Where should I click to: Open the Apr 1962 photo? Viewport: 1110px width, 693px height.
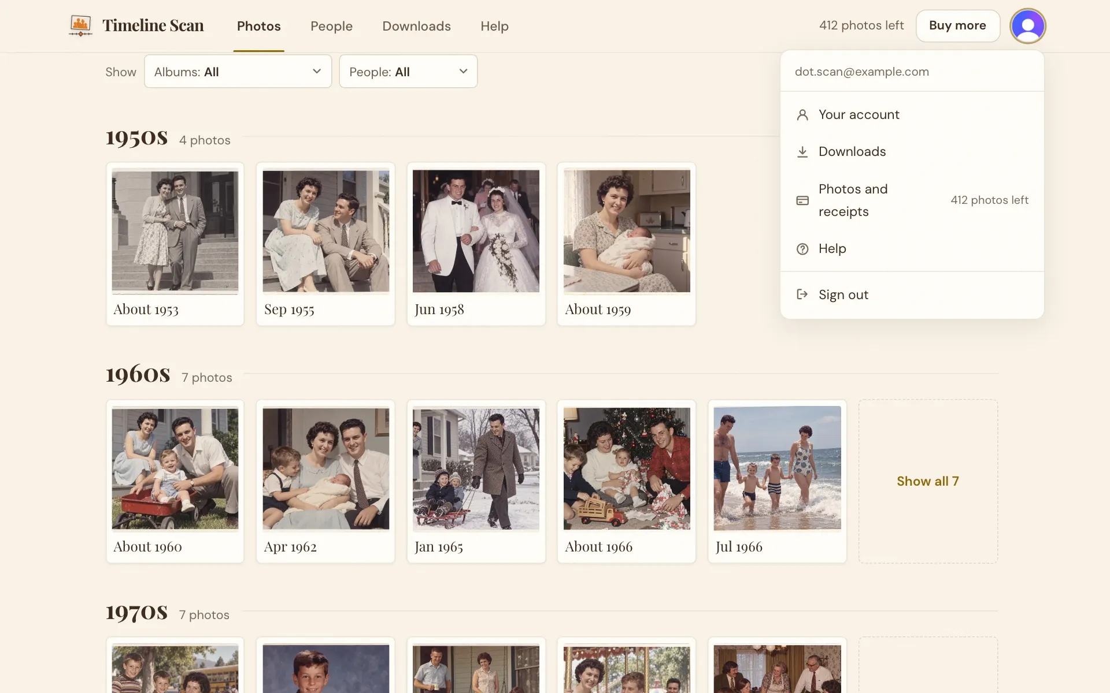[325, 481]
